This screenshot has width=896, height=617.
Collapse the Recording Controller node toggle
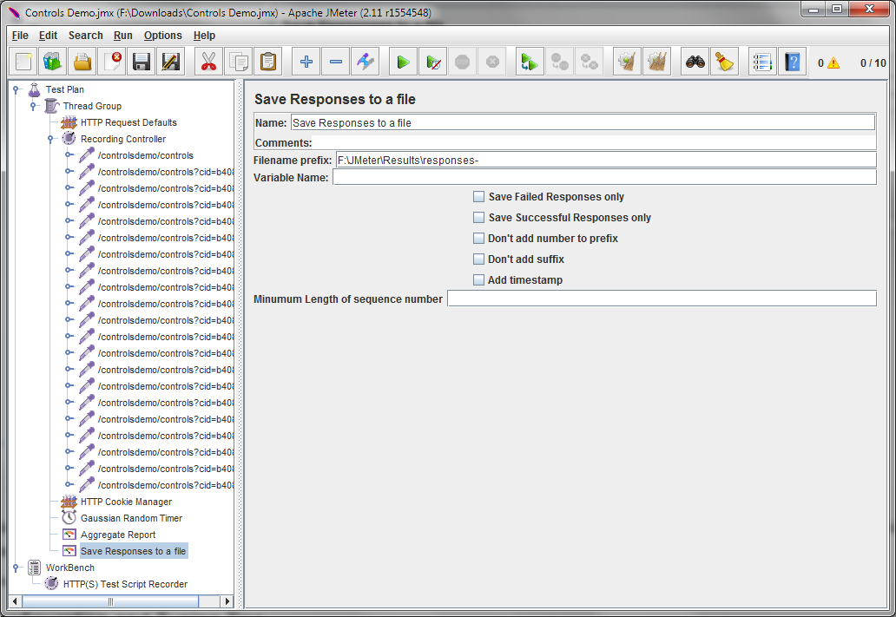pyautogui.click(x=50, y=139)
